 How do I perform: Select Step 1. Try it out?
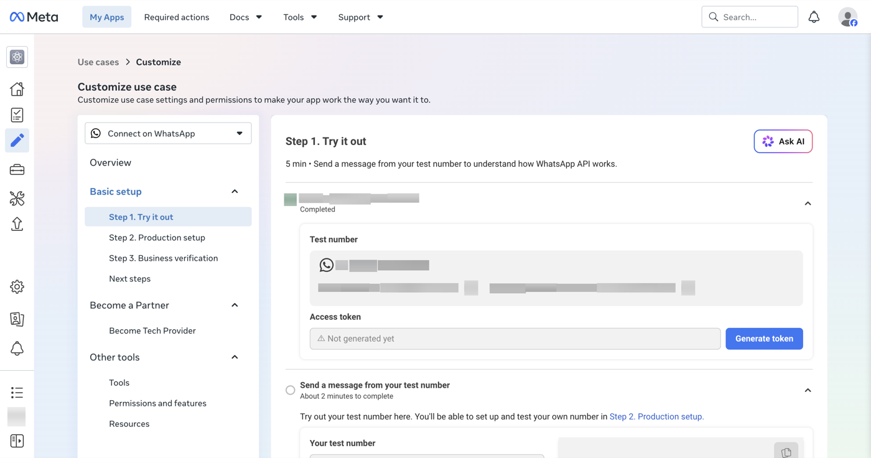pyautogui.click(x=168, y=217)
